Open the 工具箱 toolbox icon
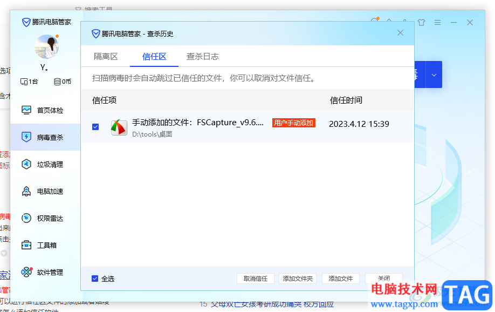Image resolution: width=495 pixels, height=312 pixels. point(26,245)
